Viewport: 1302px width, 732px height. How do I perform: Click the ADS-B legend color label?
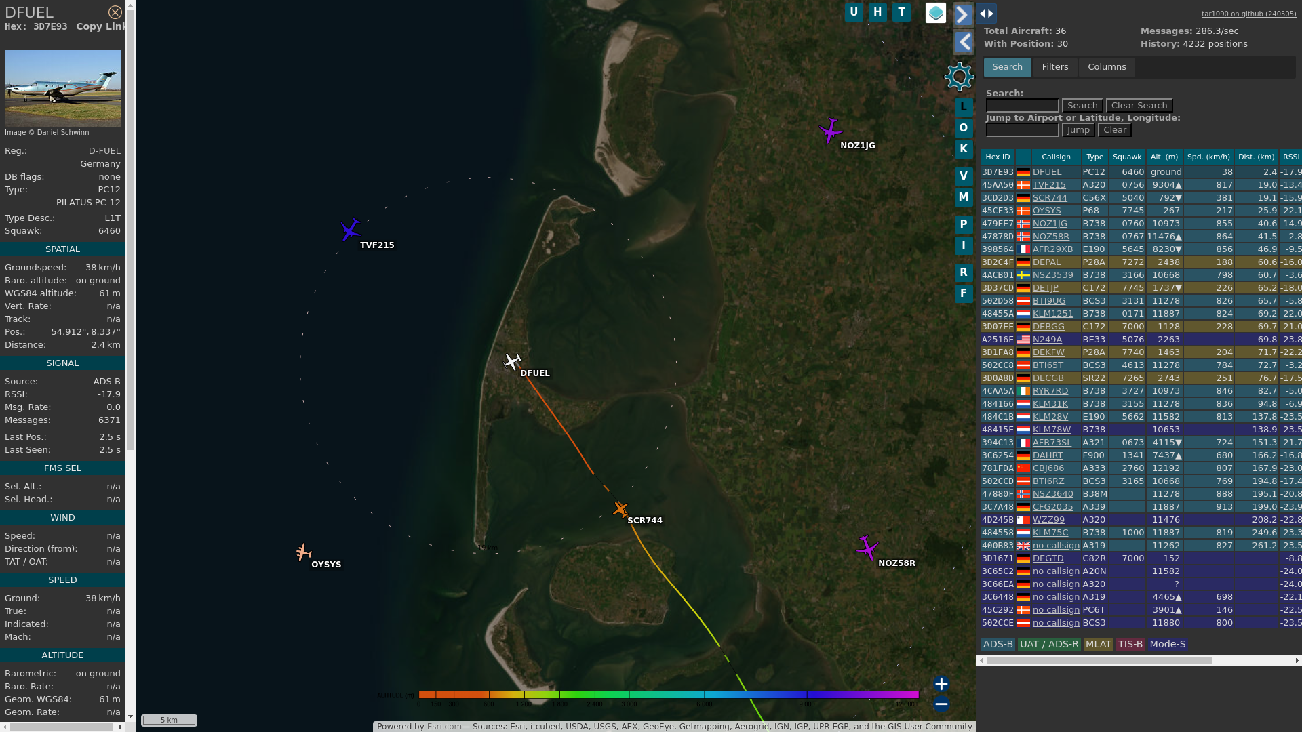click(x=998, y=645)
